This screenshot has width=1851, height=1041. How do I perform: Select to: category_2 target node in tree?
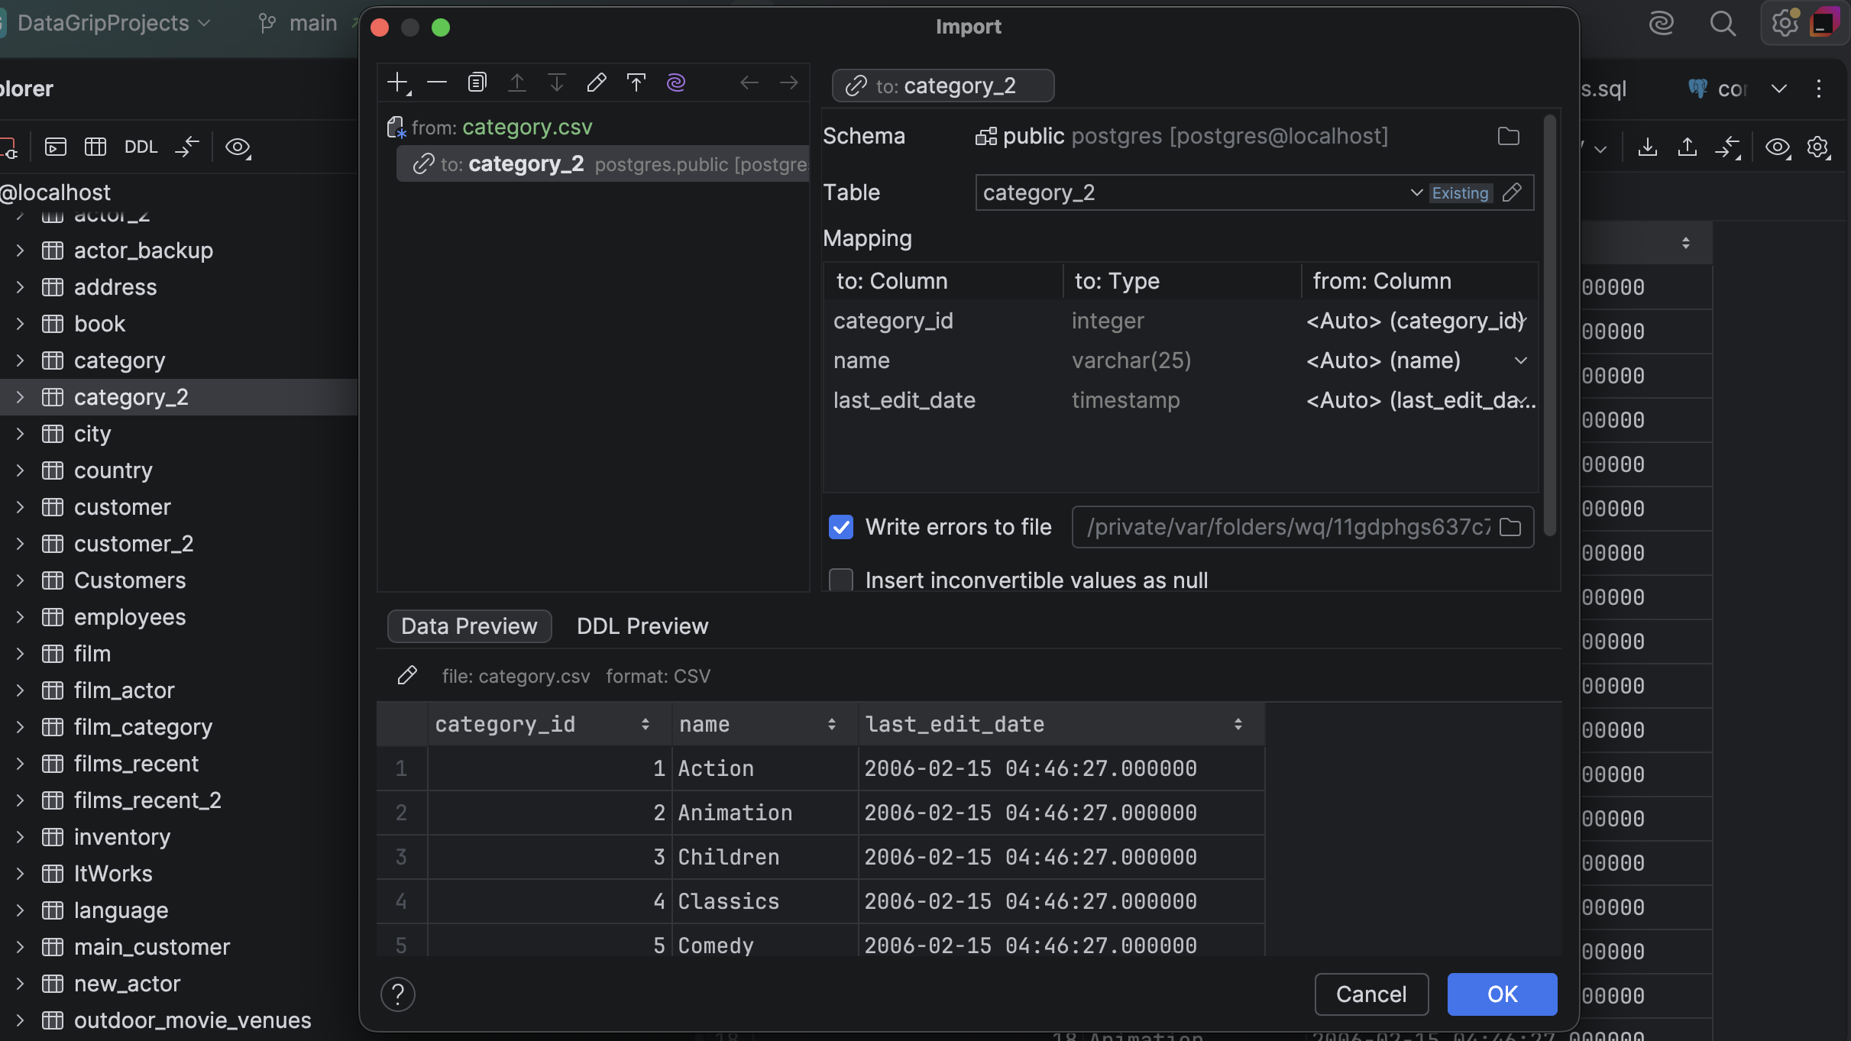click(x=603, y=164)
